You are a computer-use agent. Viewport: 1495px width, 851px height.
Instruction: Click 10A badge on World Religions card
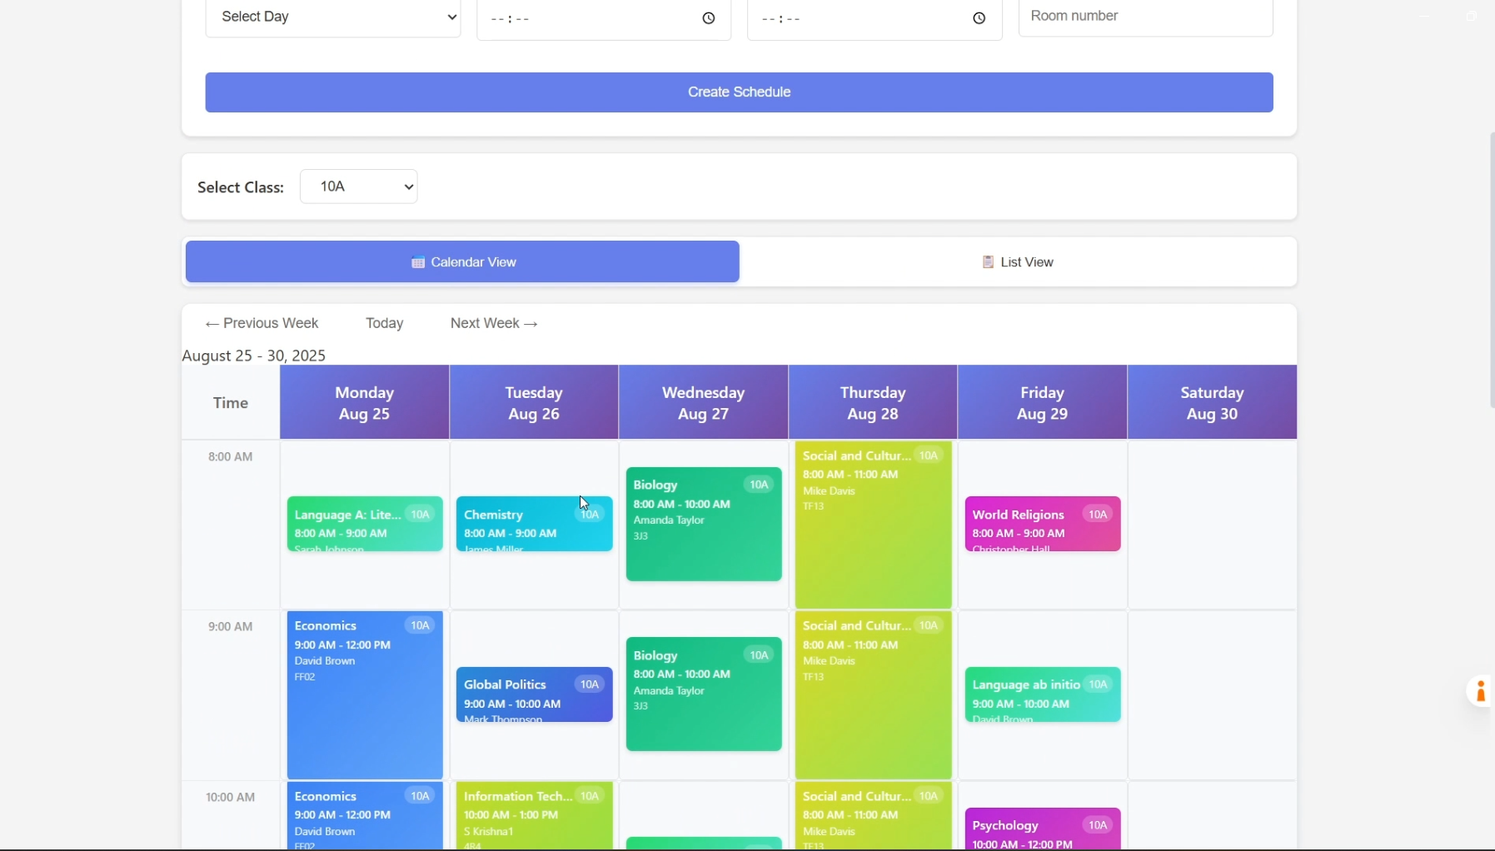click(x=1097, y=515)
